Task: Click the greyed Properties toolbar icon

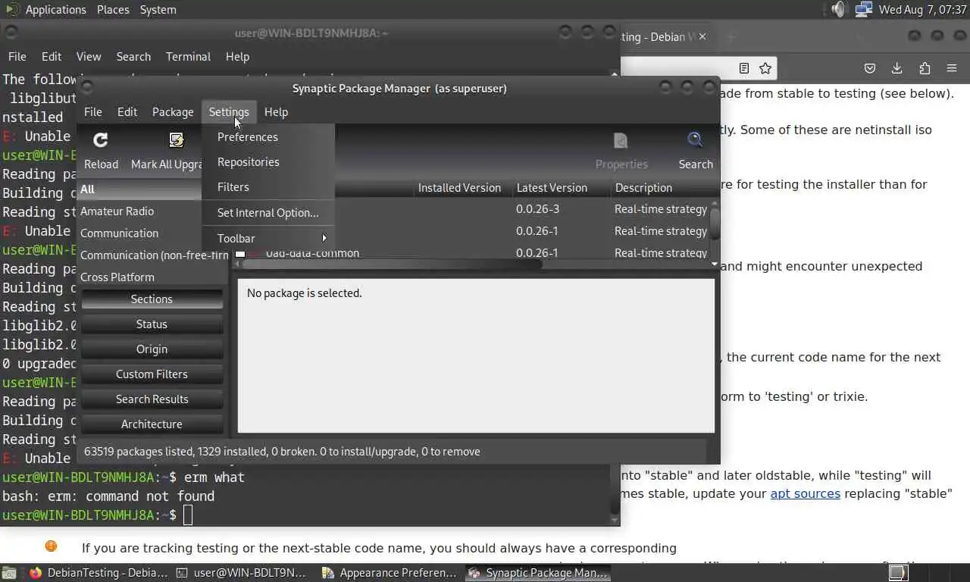Action: (x=621, y=140)
